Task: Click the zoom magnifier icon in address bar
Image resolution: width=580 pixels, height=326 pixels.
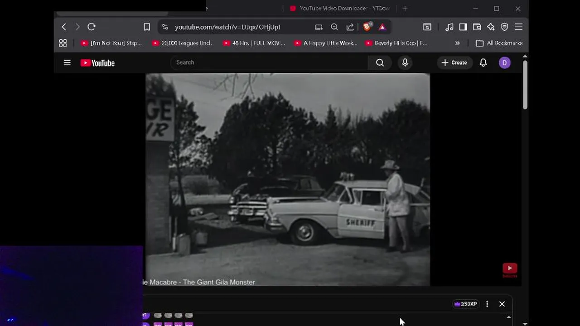Action: point(334,27)
